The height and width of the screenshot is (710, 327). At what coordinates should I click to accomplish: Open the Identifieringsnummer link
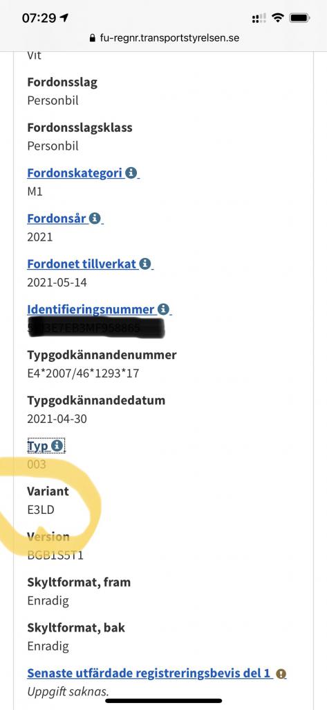coord(91,309)
